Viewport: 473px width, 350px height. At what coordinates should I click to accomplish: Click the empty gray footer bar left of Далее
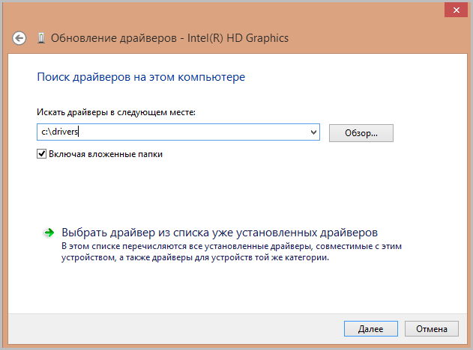coord(175,328)
